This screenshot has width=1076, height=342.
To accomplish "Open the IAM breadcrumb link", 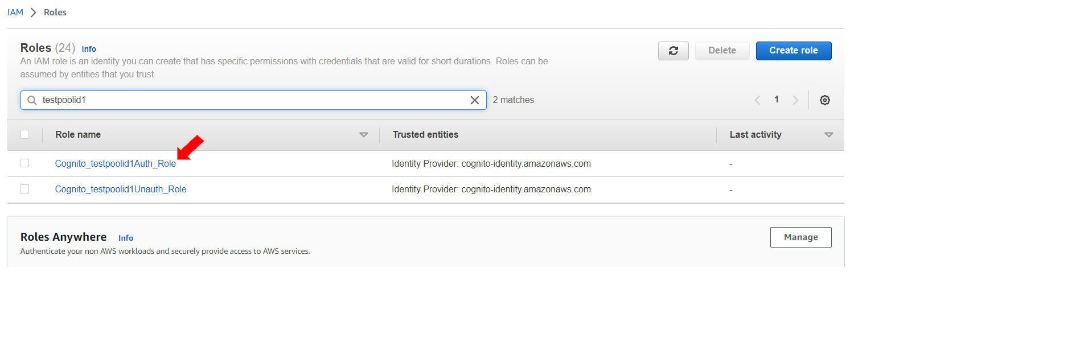I will tap(15, 13).
